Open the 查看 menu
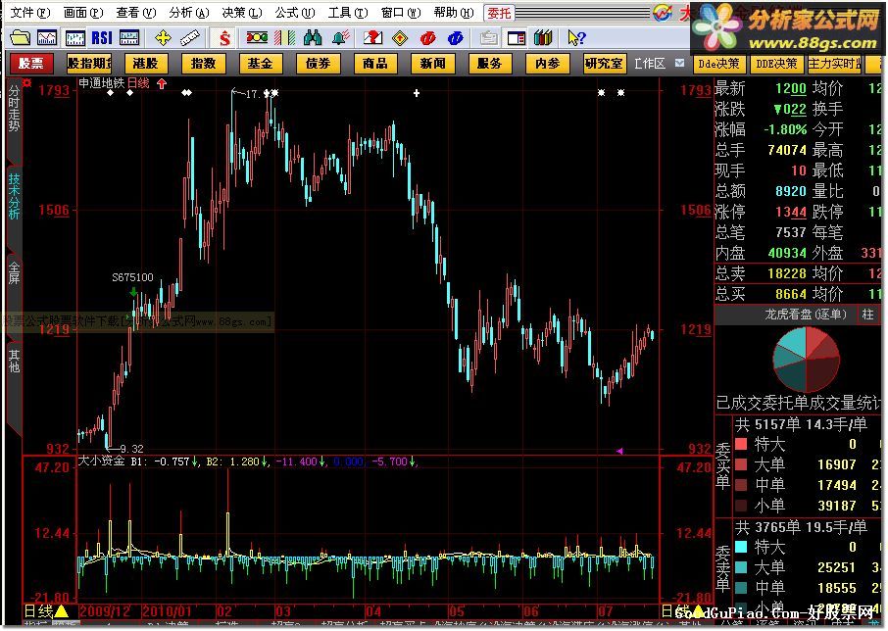The width and height of the screenshot is (888, 631). (x=135, y=13)
